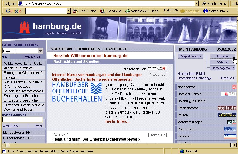Open the Seiten-Info menu

coord(216,11)
